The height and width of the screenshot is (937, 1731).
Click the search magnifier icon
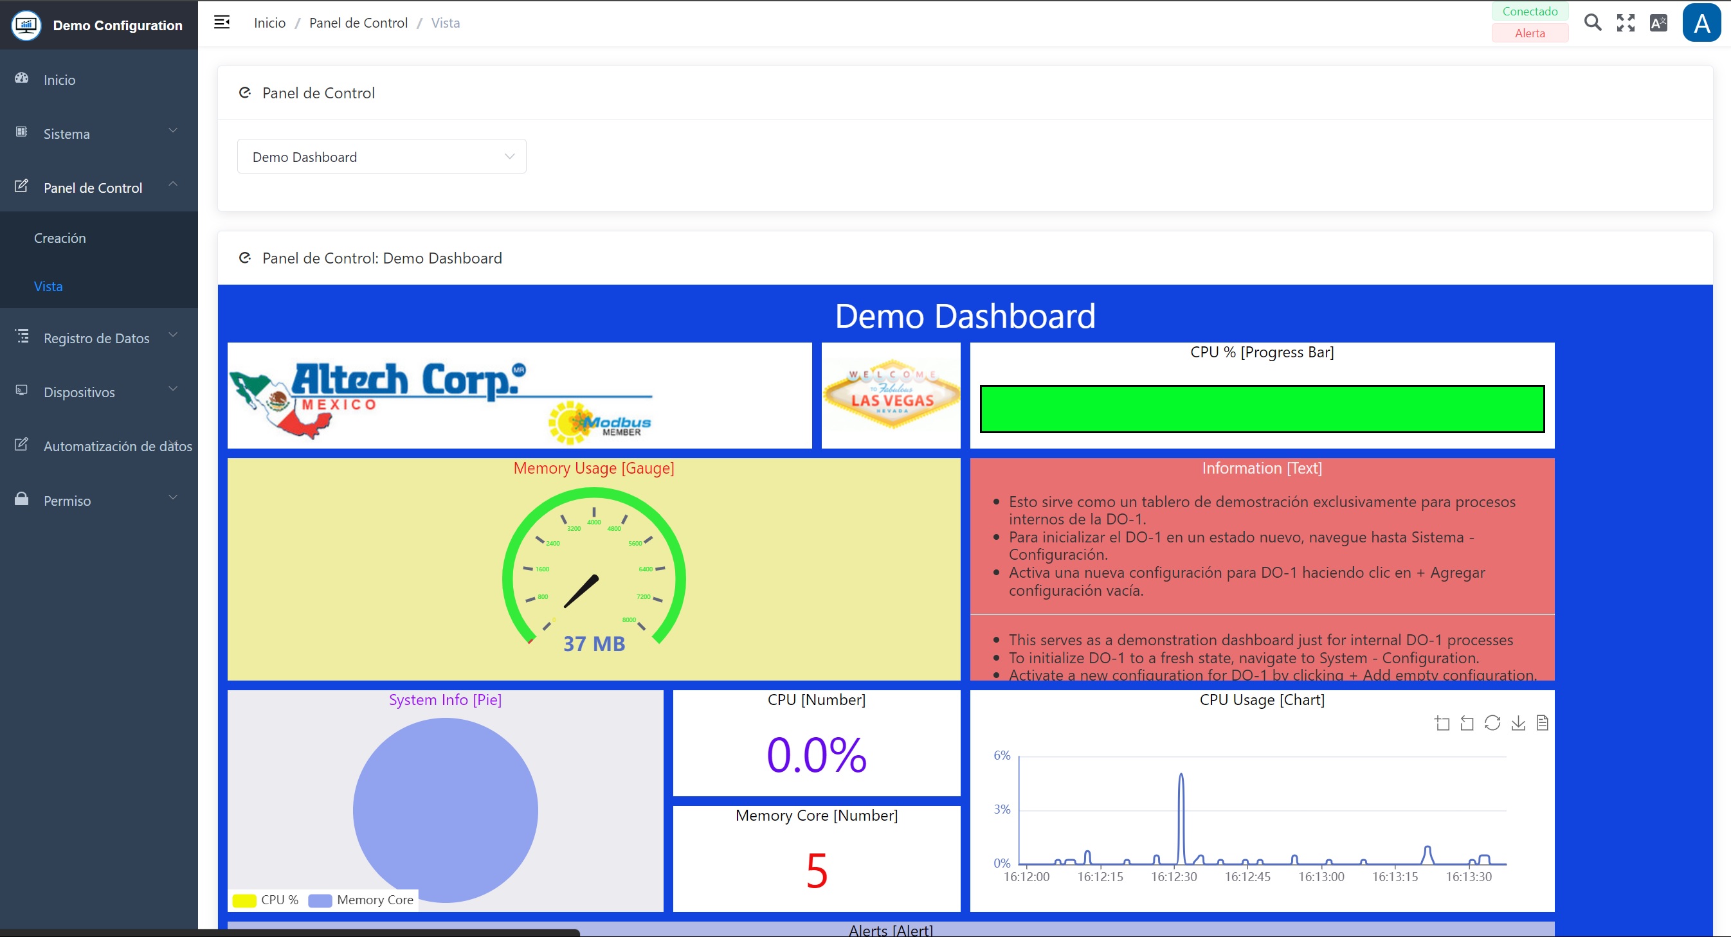[x=1592, y=23]
